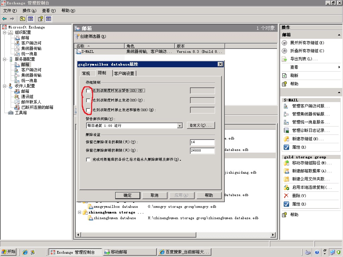Click the horizontal scrollbar of the database list

click(139, 235)
